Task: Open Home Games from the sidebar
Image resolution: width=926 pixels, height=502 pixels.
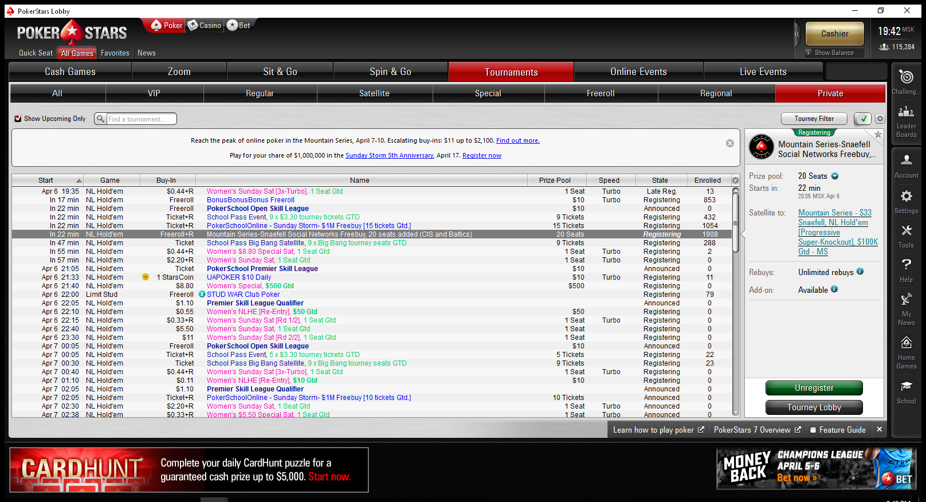Action: coord(906,352)
